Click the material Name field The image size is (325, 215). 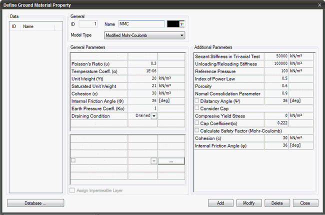(141, 24)
